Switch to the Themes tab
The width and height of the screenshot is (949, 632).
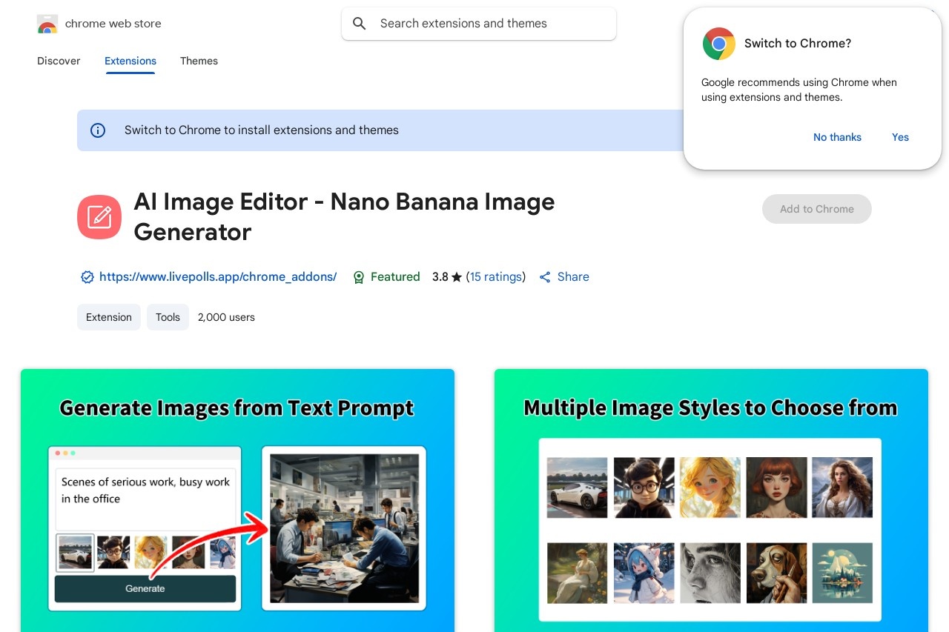[199, 61]
